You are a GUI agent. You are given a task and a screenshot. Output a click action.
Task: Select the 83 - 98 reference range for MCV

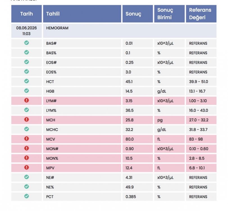196,139
